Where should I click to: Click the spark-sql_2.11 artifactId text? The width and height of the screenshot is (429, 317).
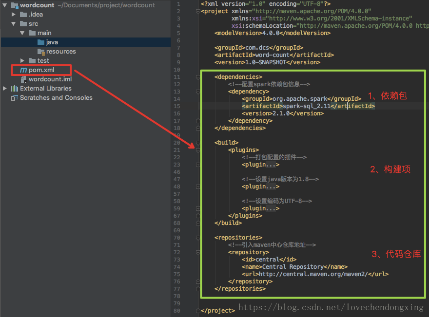(307, 106)
